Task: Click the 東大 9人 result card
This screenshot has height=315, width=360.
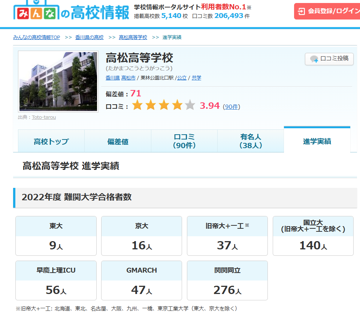Action: (56, 236)
